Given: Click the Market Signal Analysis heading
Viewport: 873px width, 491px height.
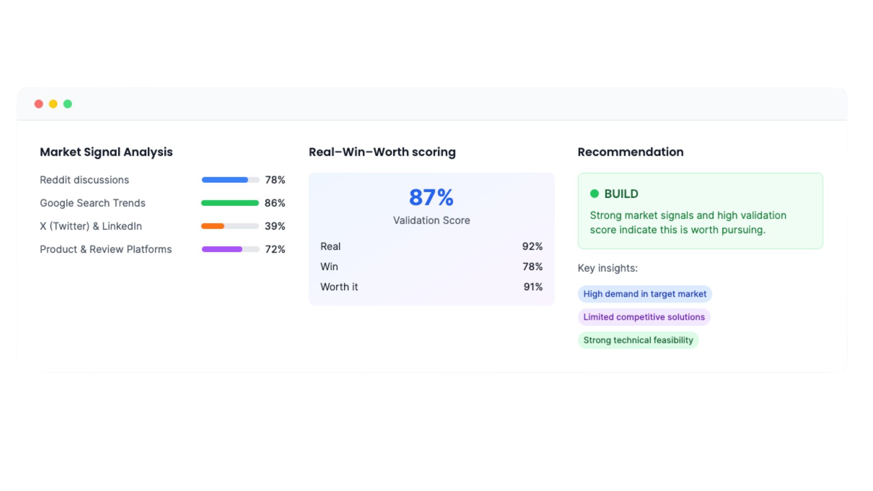Looking at the screenshot, I should pyautogui.click(x=106, y=152).
